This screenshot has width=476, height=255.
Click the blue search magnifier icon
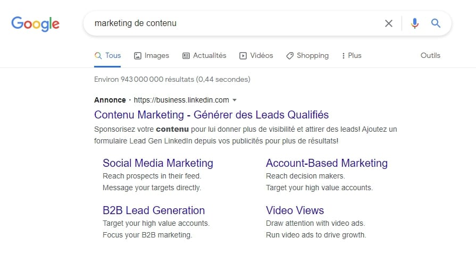point(436,23)
